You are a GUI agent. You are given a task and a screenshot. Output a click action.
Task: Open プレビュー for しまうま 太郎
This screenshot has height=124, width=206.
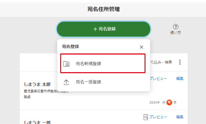[x=158, y=79]
